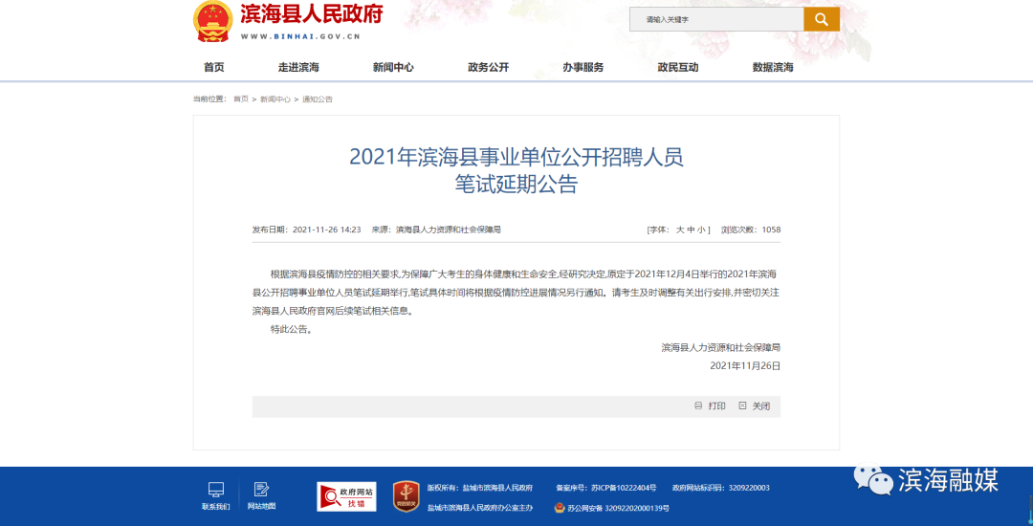Open 联系我们 monitor icon in footer
Viewport: 1033px width, 526px height.
215,490
